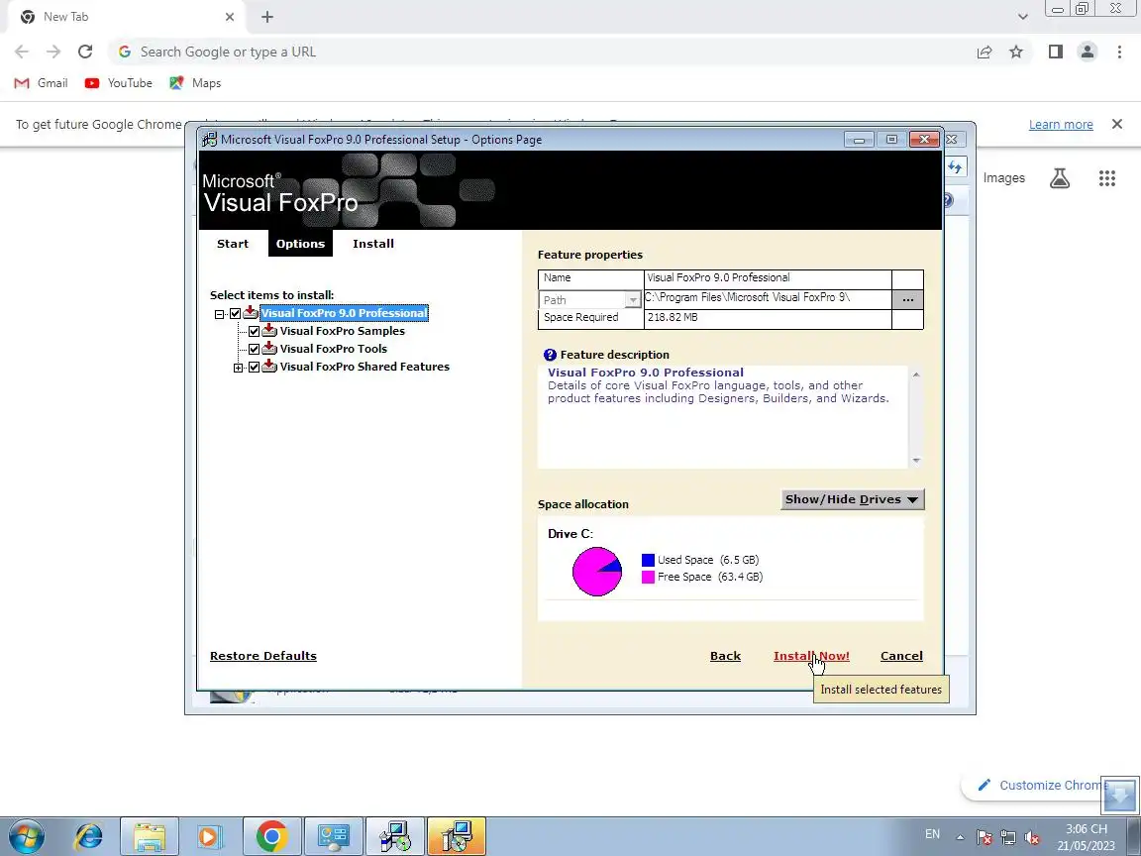Click the install icon beside Visual FoxPro 9.0 Professional
The width and height of the screenshot is (1141, 856).
(251, 312)
